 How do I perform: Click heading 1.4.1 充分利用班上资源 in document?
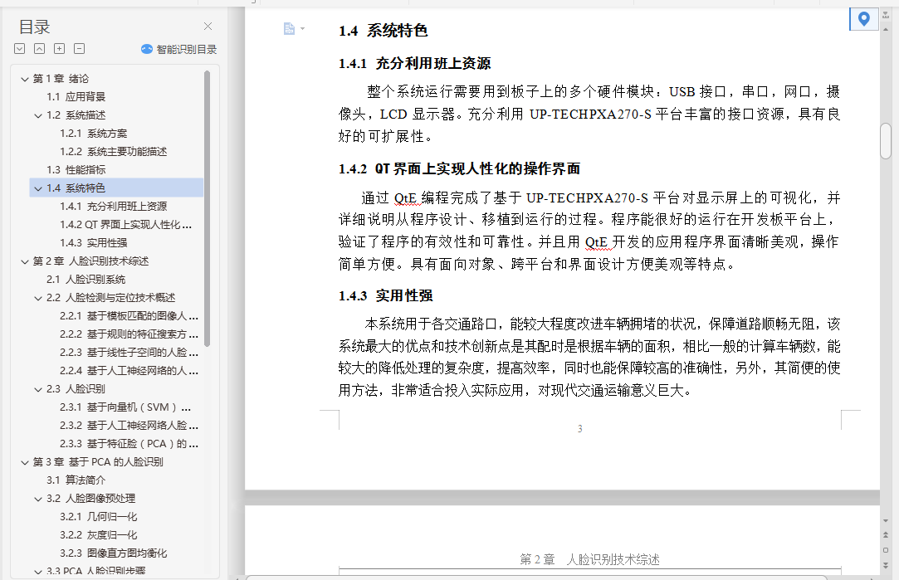pos(414,64)
